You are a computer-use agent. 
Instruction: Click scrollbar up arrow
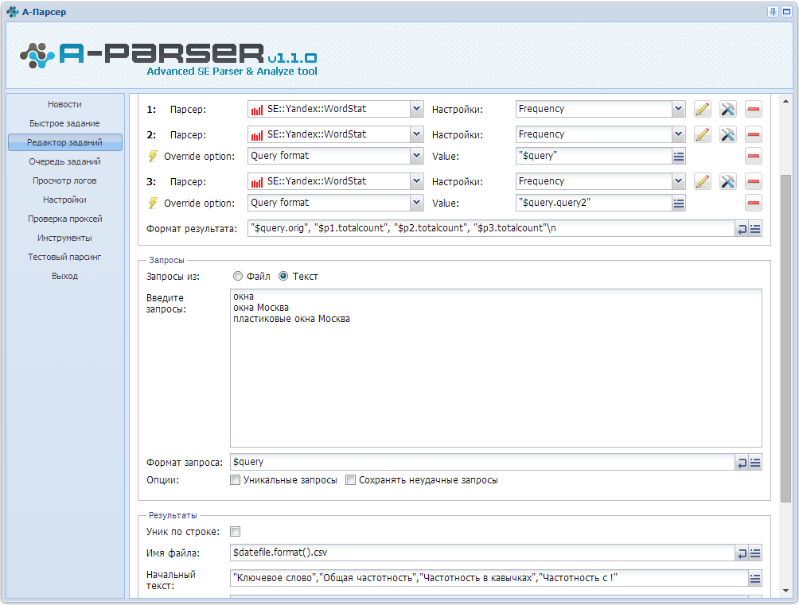785,101
